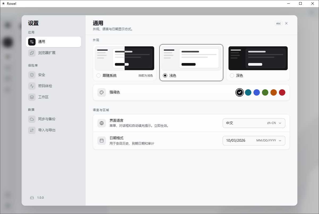
Task: Click the 密码体检 pulse icon
Action: point(32,86)
